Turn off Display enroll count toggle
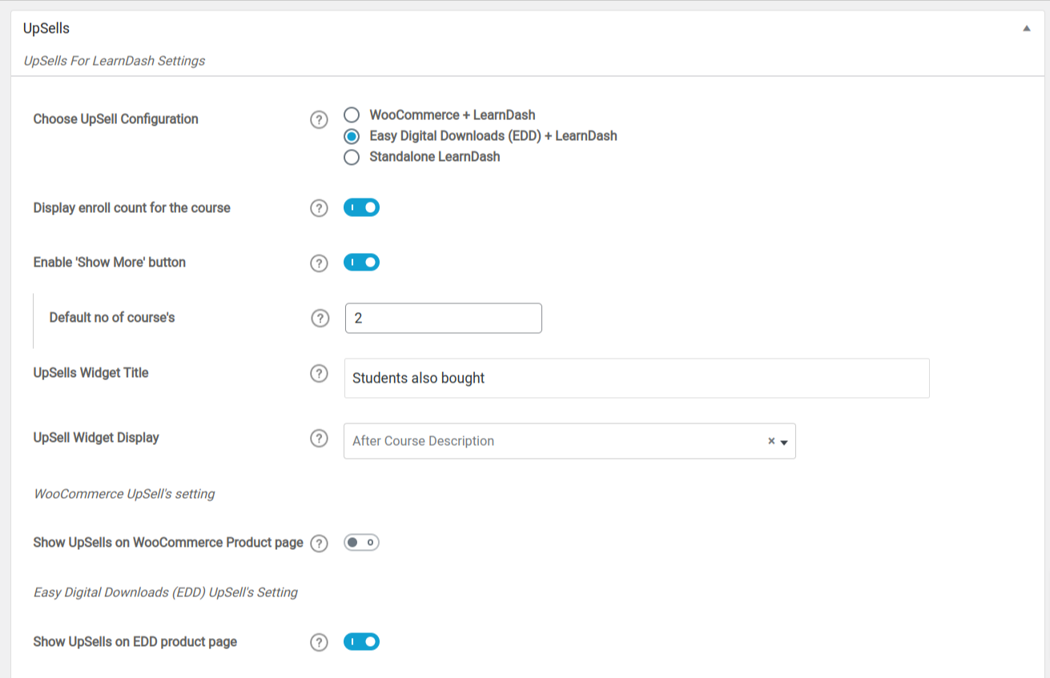 coord(361,208)
